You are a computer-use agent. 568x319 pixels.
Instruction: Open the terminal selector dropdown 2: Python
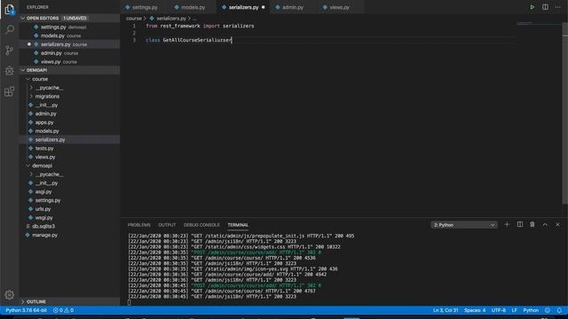(x=463, y=225)
